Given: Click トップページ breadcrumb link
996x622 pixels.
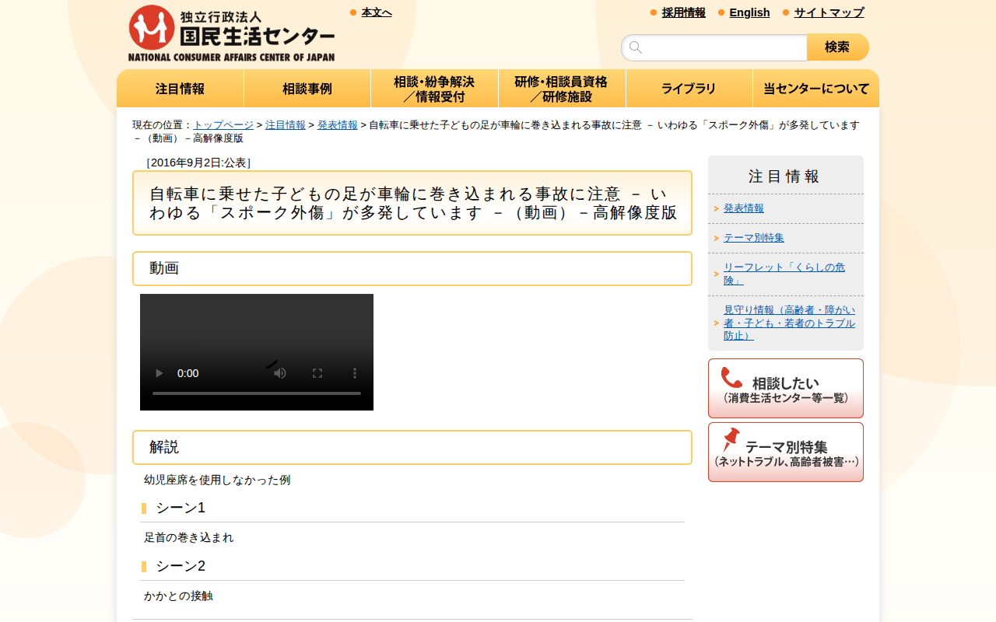Looking at the screenshot, I should [x=223, y=125].
